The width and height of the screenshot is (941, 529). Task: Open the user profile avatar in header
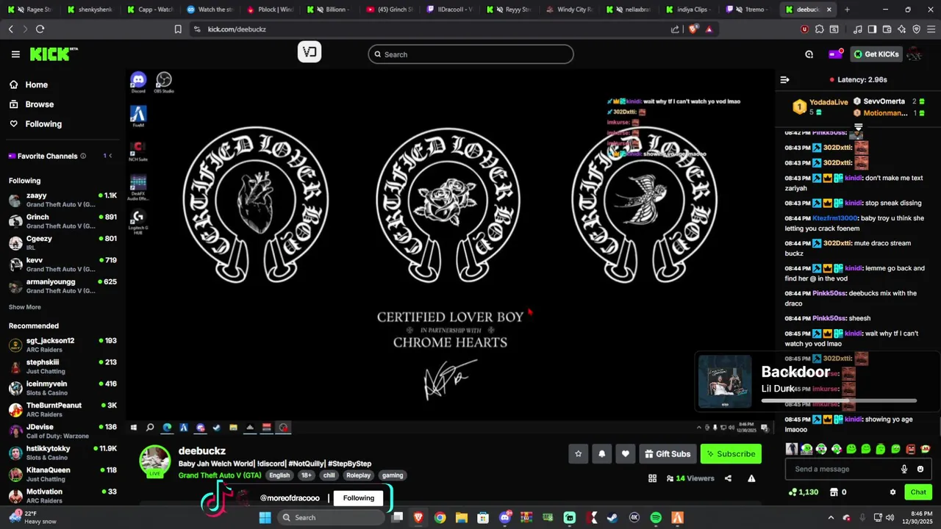[x=915, y=54]
